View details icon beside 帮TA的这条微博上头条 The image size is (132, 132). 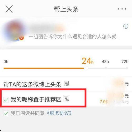click(67, 84)
